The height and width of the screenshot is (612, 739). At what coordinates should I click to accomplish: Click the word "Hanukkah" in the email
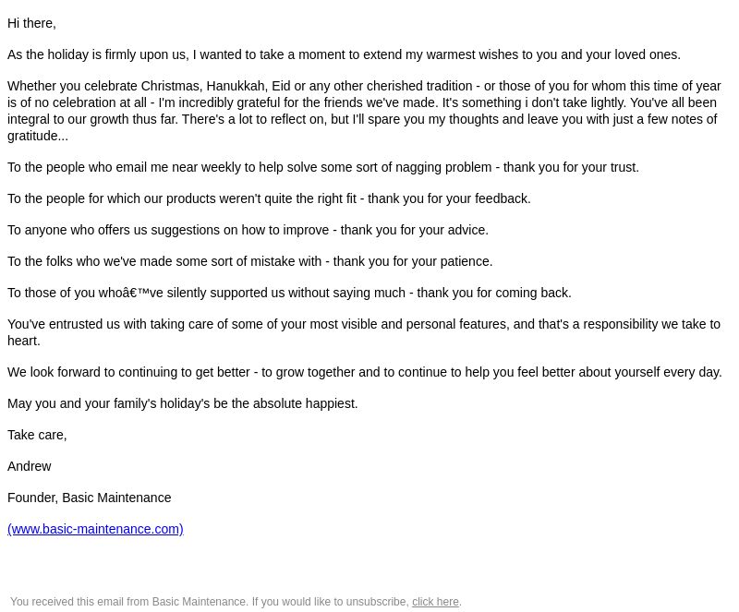pos(237,86)
